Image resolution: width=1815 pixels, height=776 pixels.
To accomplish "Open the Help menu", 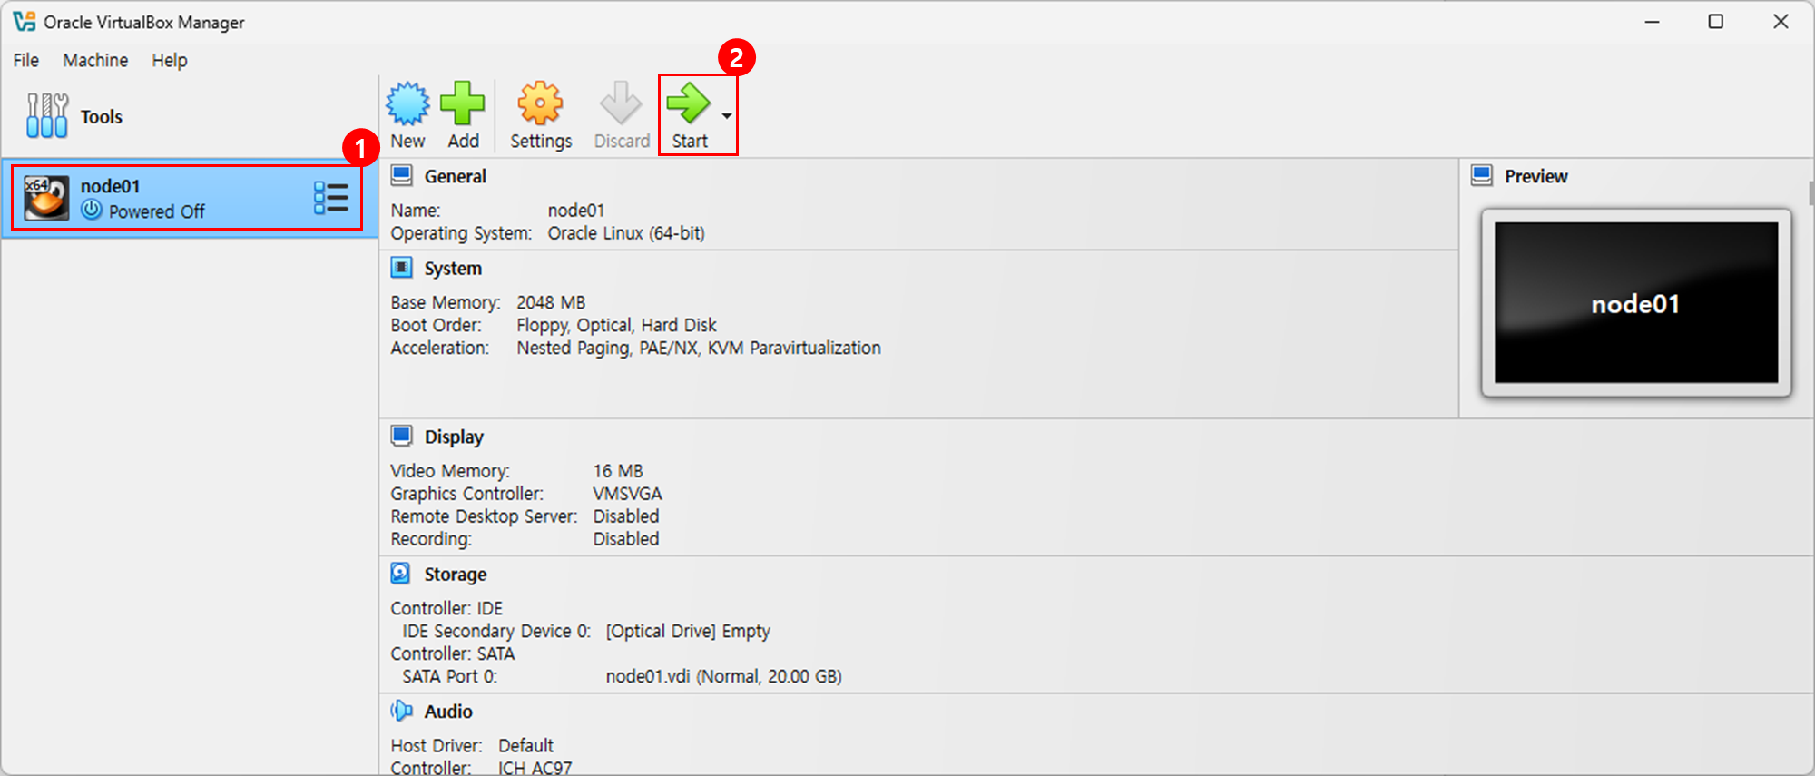I will click(170, 60).
